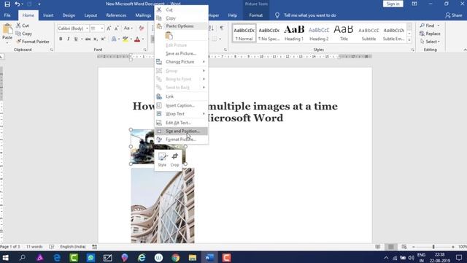Open the font name dropdown
The width and height of the screenshot is (467, 263).
pos(87,28)
